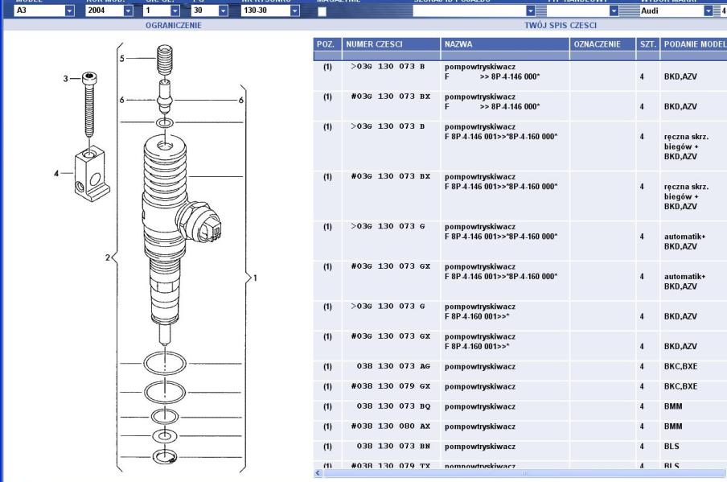This screenshot has height=482, width=727.
Task: Expand the main group dropdown showing 1
Action: tap(175, 10)
